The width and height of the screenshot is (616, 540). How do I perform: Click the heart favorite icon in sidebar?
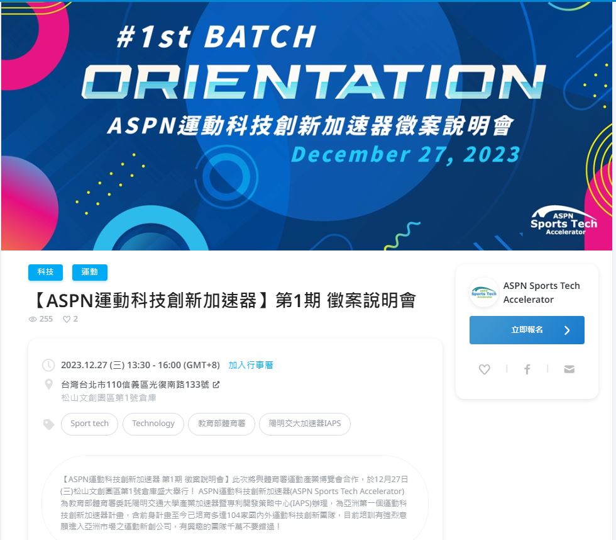484,369
